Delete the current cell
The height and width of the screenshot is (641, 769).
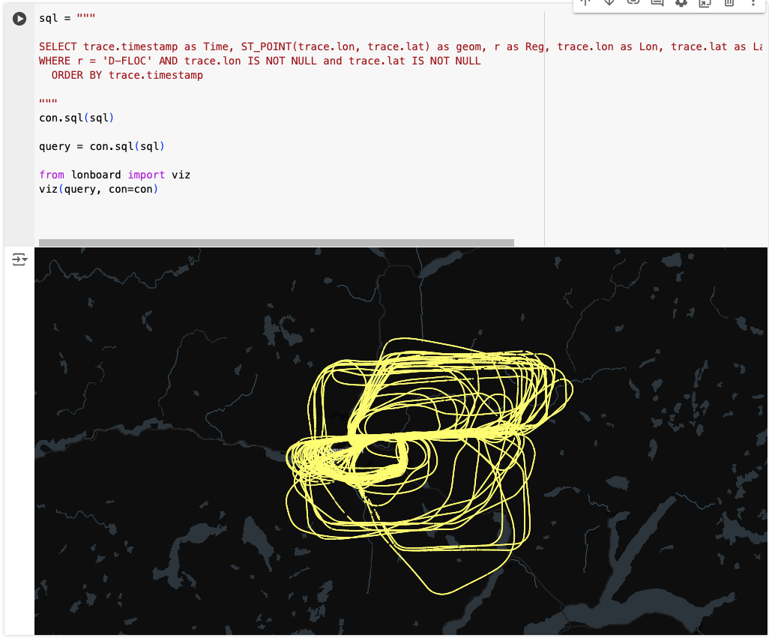click(x=729, y=3)
